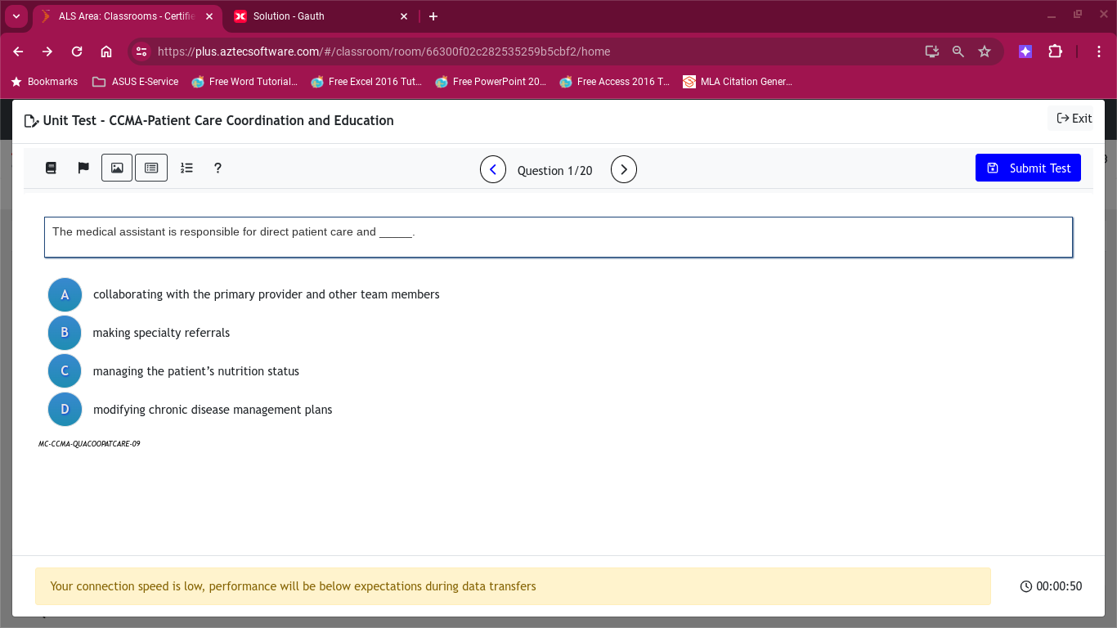Select the ALS Area: Classrooms tab

click(x=123, y=16)
